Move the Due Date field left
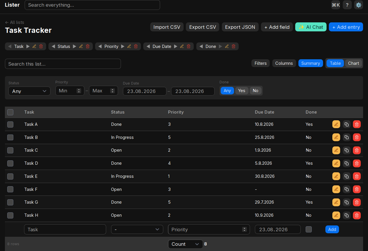Screen dimensions: 368x251 [148, 46]
